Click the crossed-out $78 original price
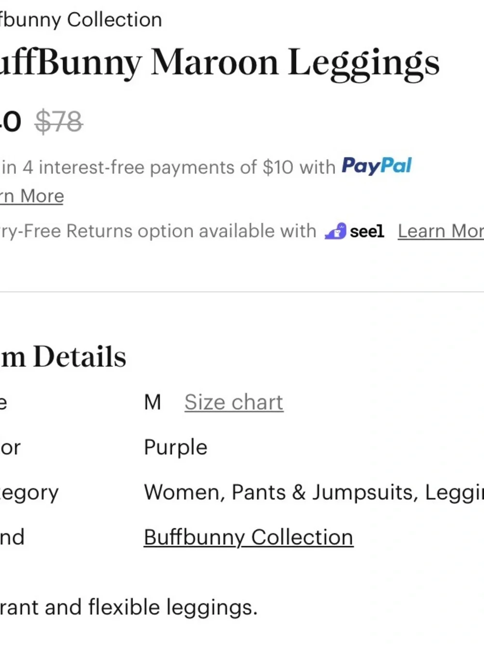 coord(59,121)
